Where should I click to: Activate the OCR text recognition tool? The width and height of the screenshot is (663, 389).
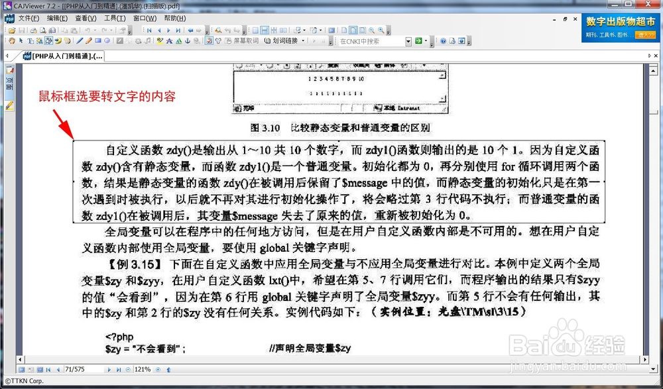[x=48, y=40]
